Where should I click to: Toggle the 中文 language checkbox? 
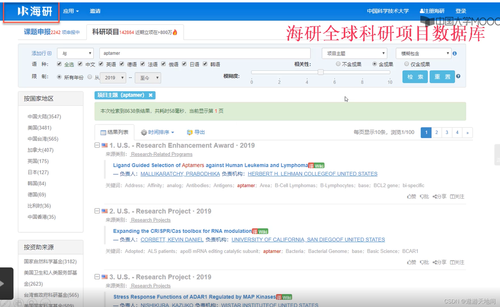click(80, 64)
